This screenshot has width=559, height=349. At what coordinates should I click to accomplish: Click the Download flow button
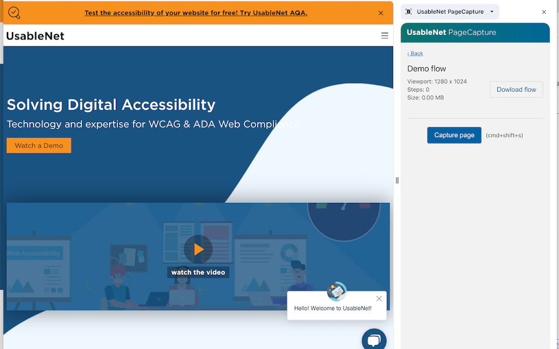tap(516, 89)
